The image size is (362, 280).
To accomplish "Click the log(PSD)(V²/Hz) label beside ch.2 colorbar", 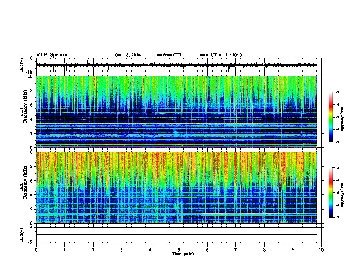I will tap(342, 195).
